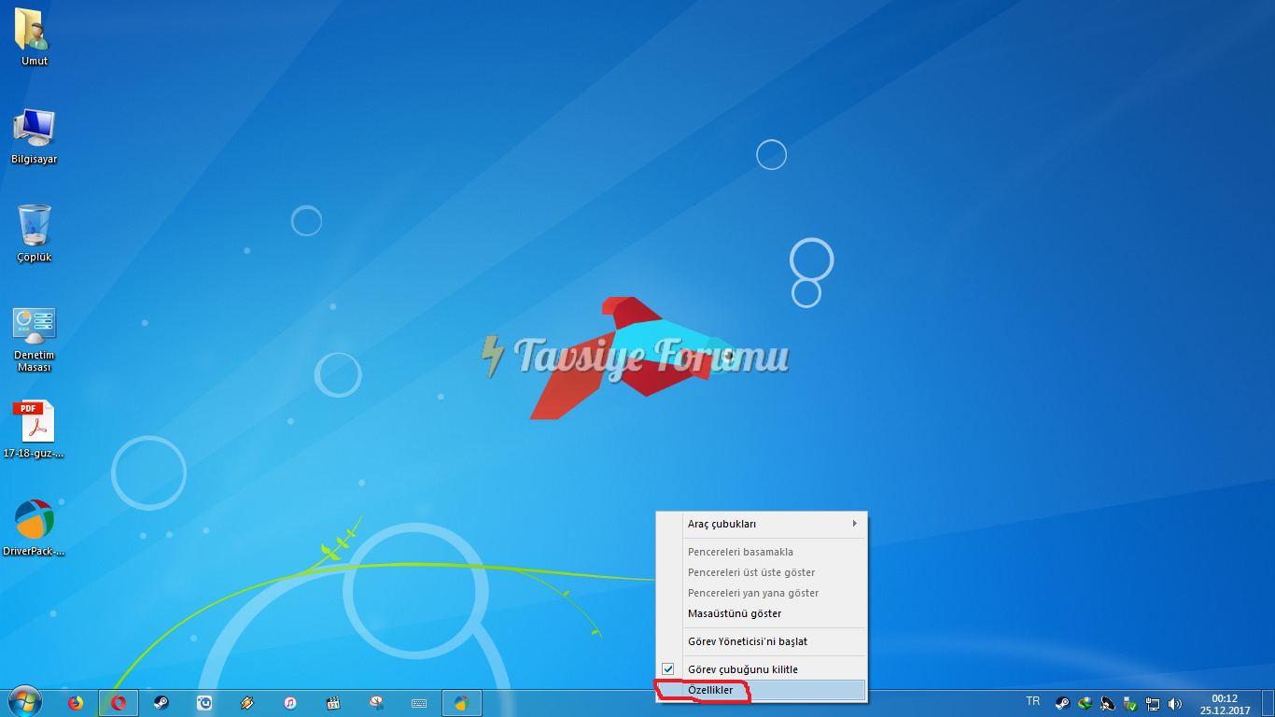Expand the Araç çubukları submenu

point(761,524)
